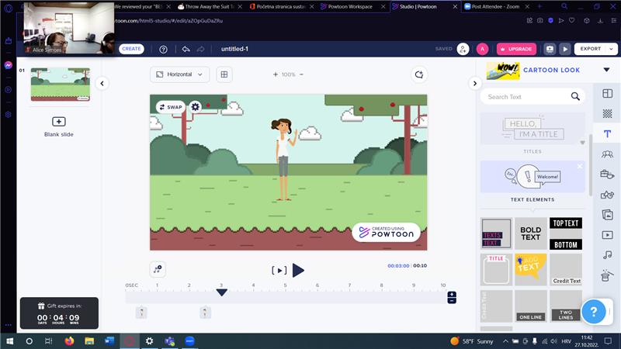The height and width of the screenshot is (349, 621).
Task: Play the Powtoon preview from header
Action: click(x=565, y=49)
